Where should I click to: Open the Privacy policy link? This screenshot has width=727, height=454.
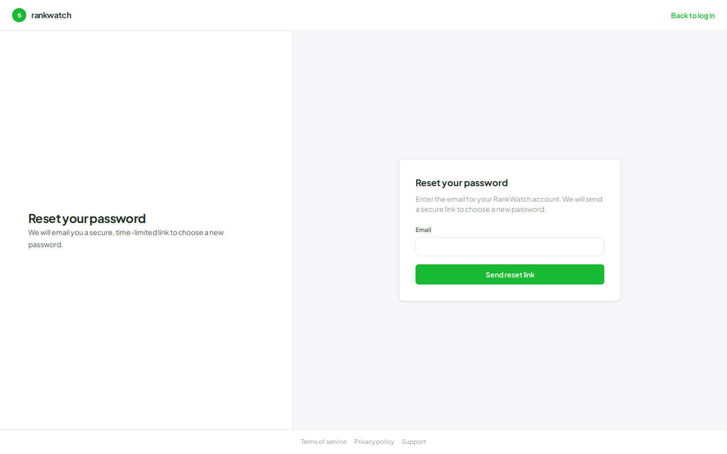tap(374, 442)
